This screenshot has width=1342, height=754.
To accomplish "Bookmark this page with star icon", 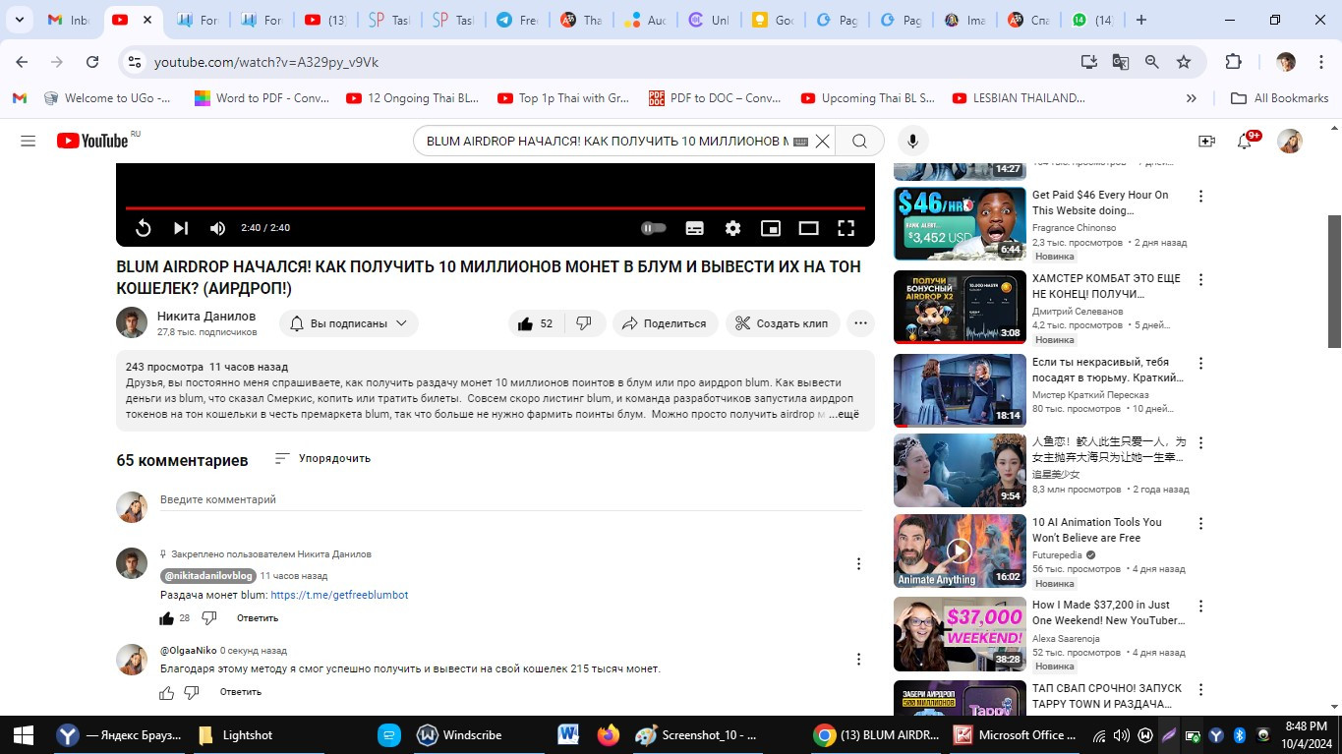I will tap(1184, 62).
